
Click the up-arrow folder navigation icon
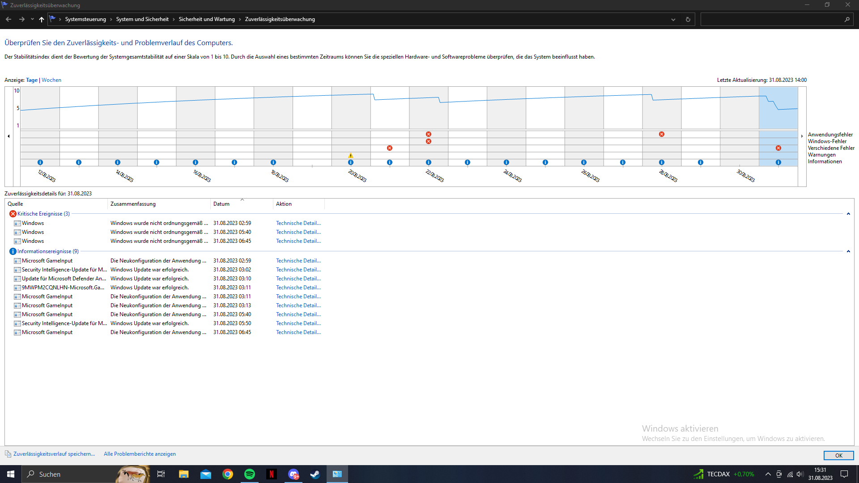coord(42,19)
